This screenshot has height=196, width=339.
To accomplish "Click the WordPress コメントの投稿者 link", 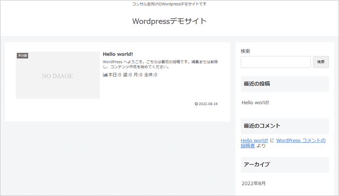I will pyautogui.click(x=301, y=141).
